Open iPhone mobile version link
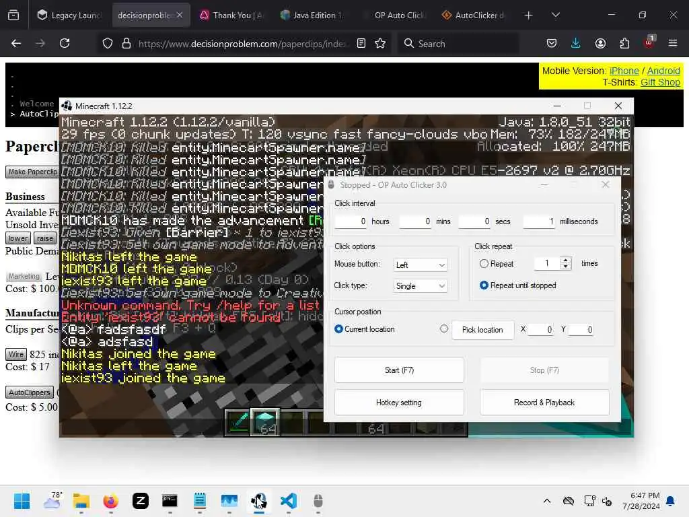Viewport: 689px width, 517px height. point(624,71)
